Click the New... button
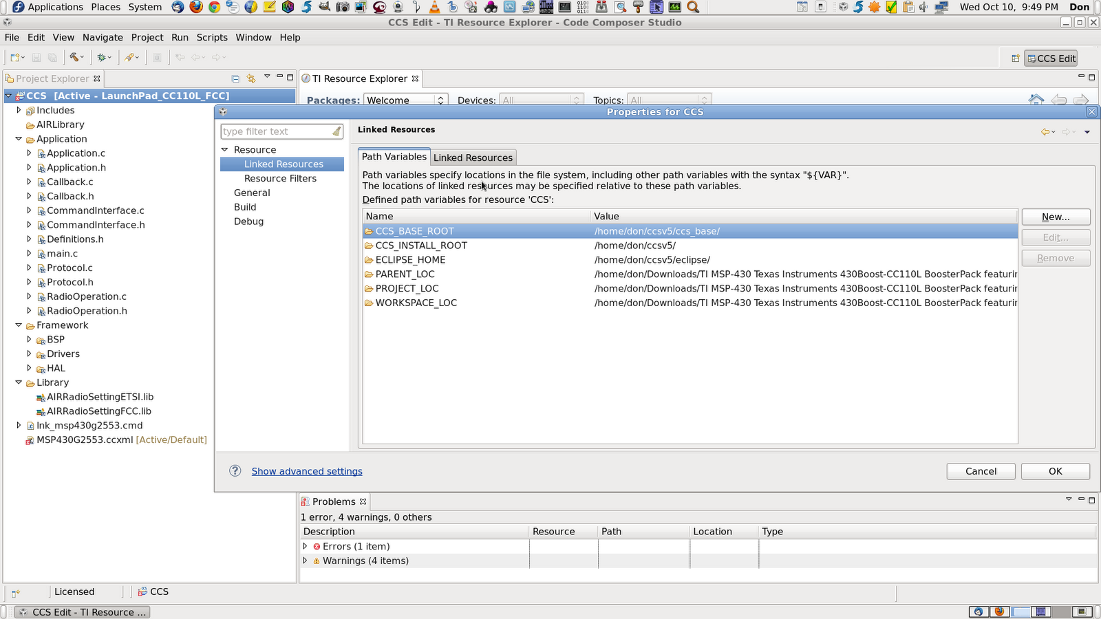The image size is (1101, 619). pos(1056,217)
